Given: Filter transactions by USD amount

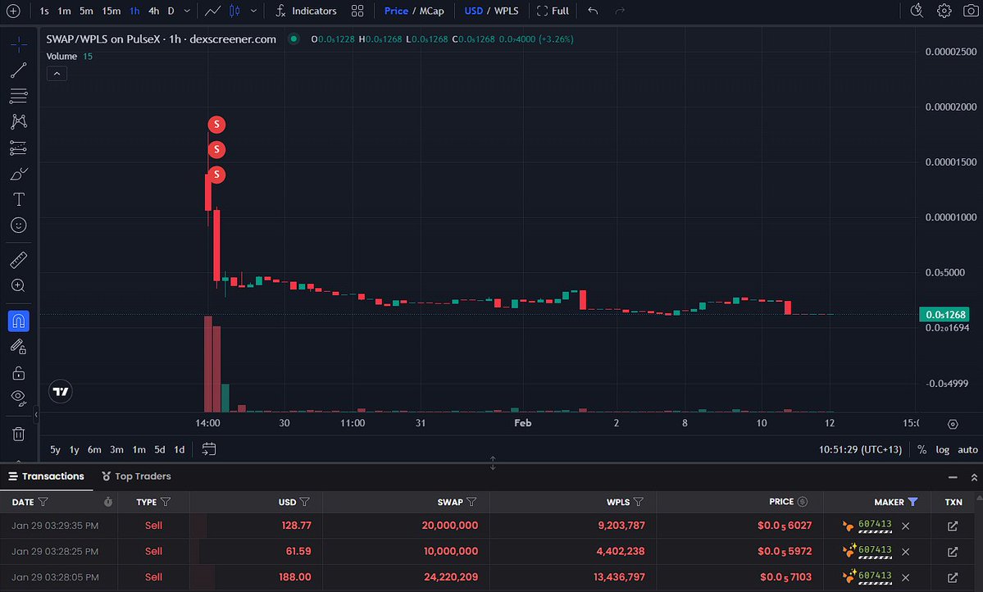Looking at the screenshot, I should tap(305, 502).
